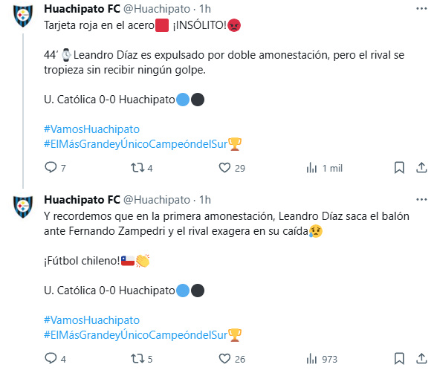The height and width of the screenshot is (373, 437).
Task: Open #VamosHuachipato hashtag in second tweet
Action: (91, 320)
